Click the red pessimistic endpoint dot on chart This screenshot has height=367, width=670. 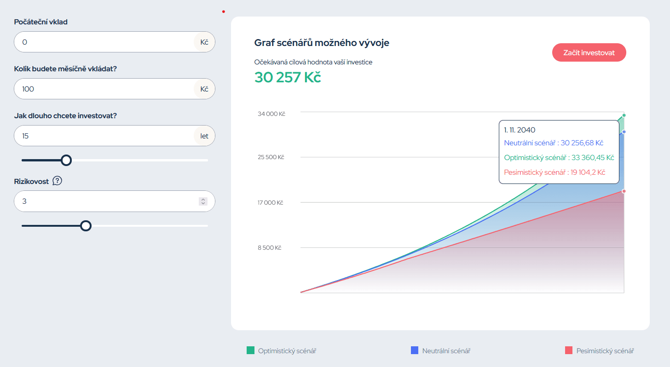[624, 191]
